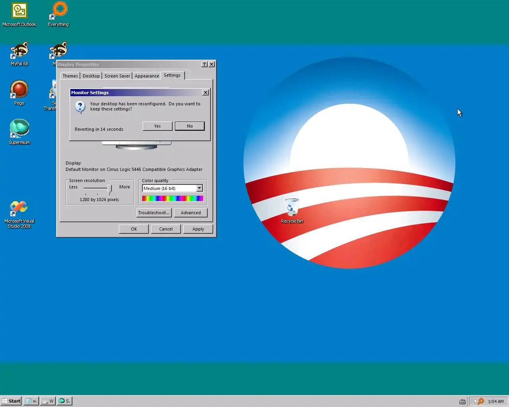Viewport: 509px width, 407px height.
Task: Click the question mark icon in Monitor Settings
Action: coord(80,107)
